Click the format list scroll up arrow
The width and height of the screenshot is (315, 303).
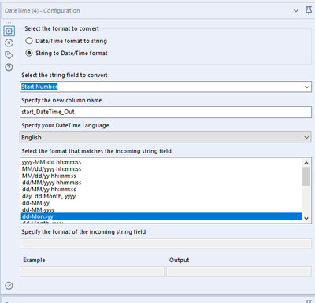coord(306,163)
